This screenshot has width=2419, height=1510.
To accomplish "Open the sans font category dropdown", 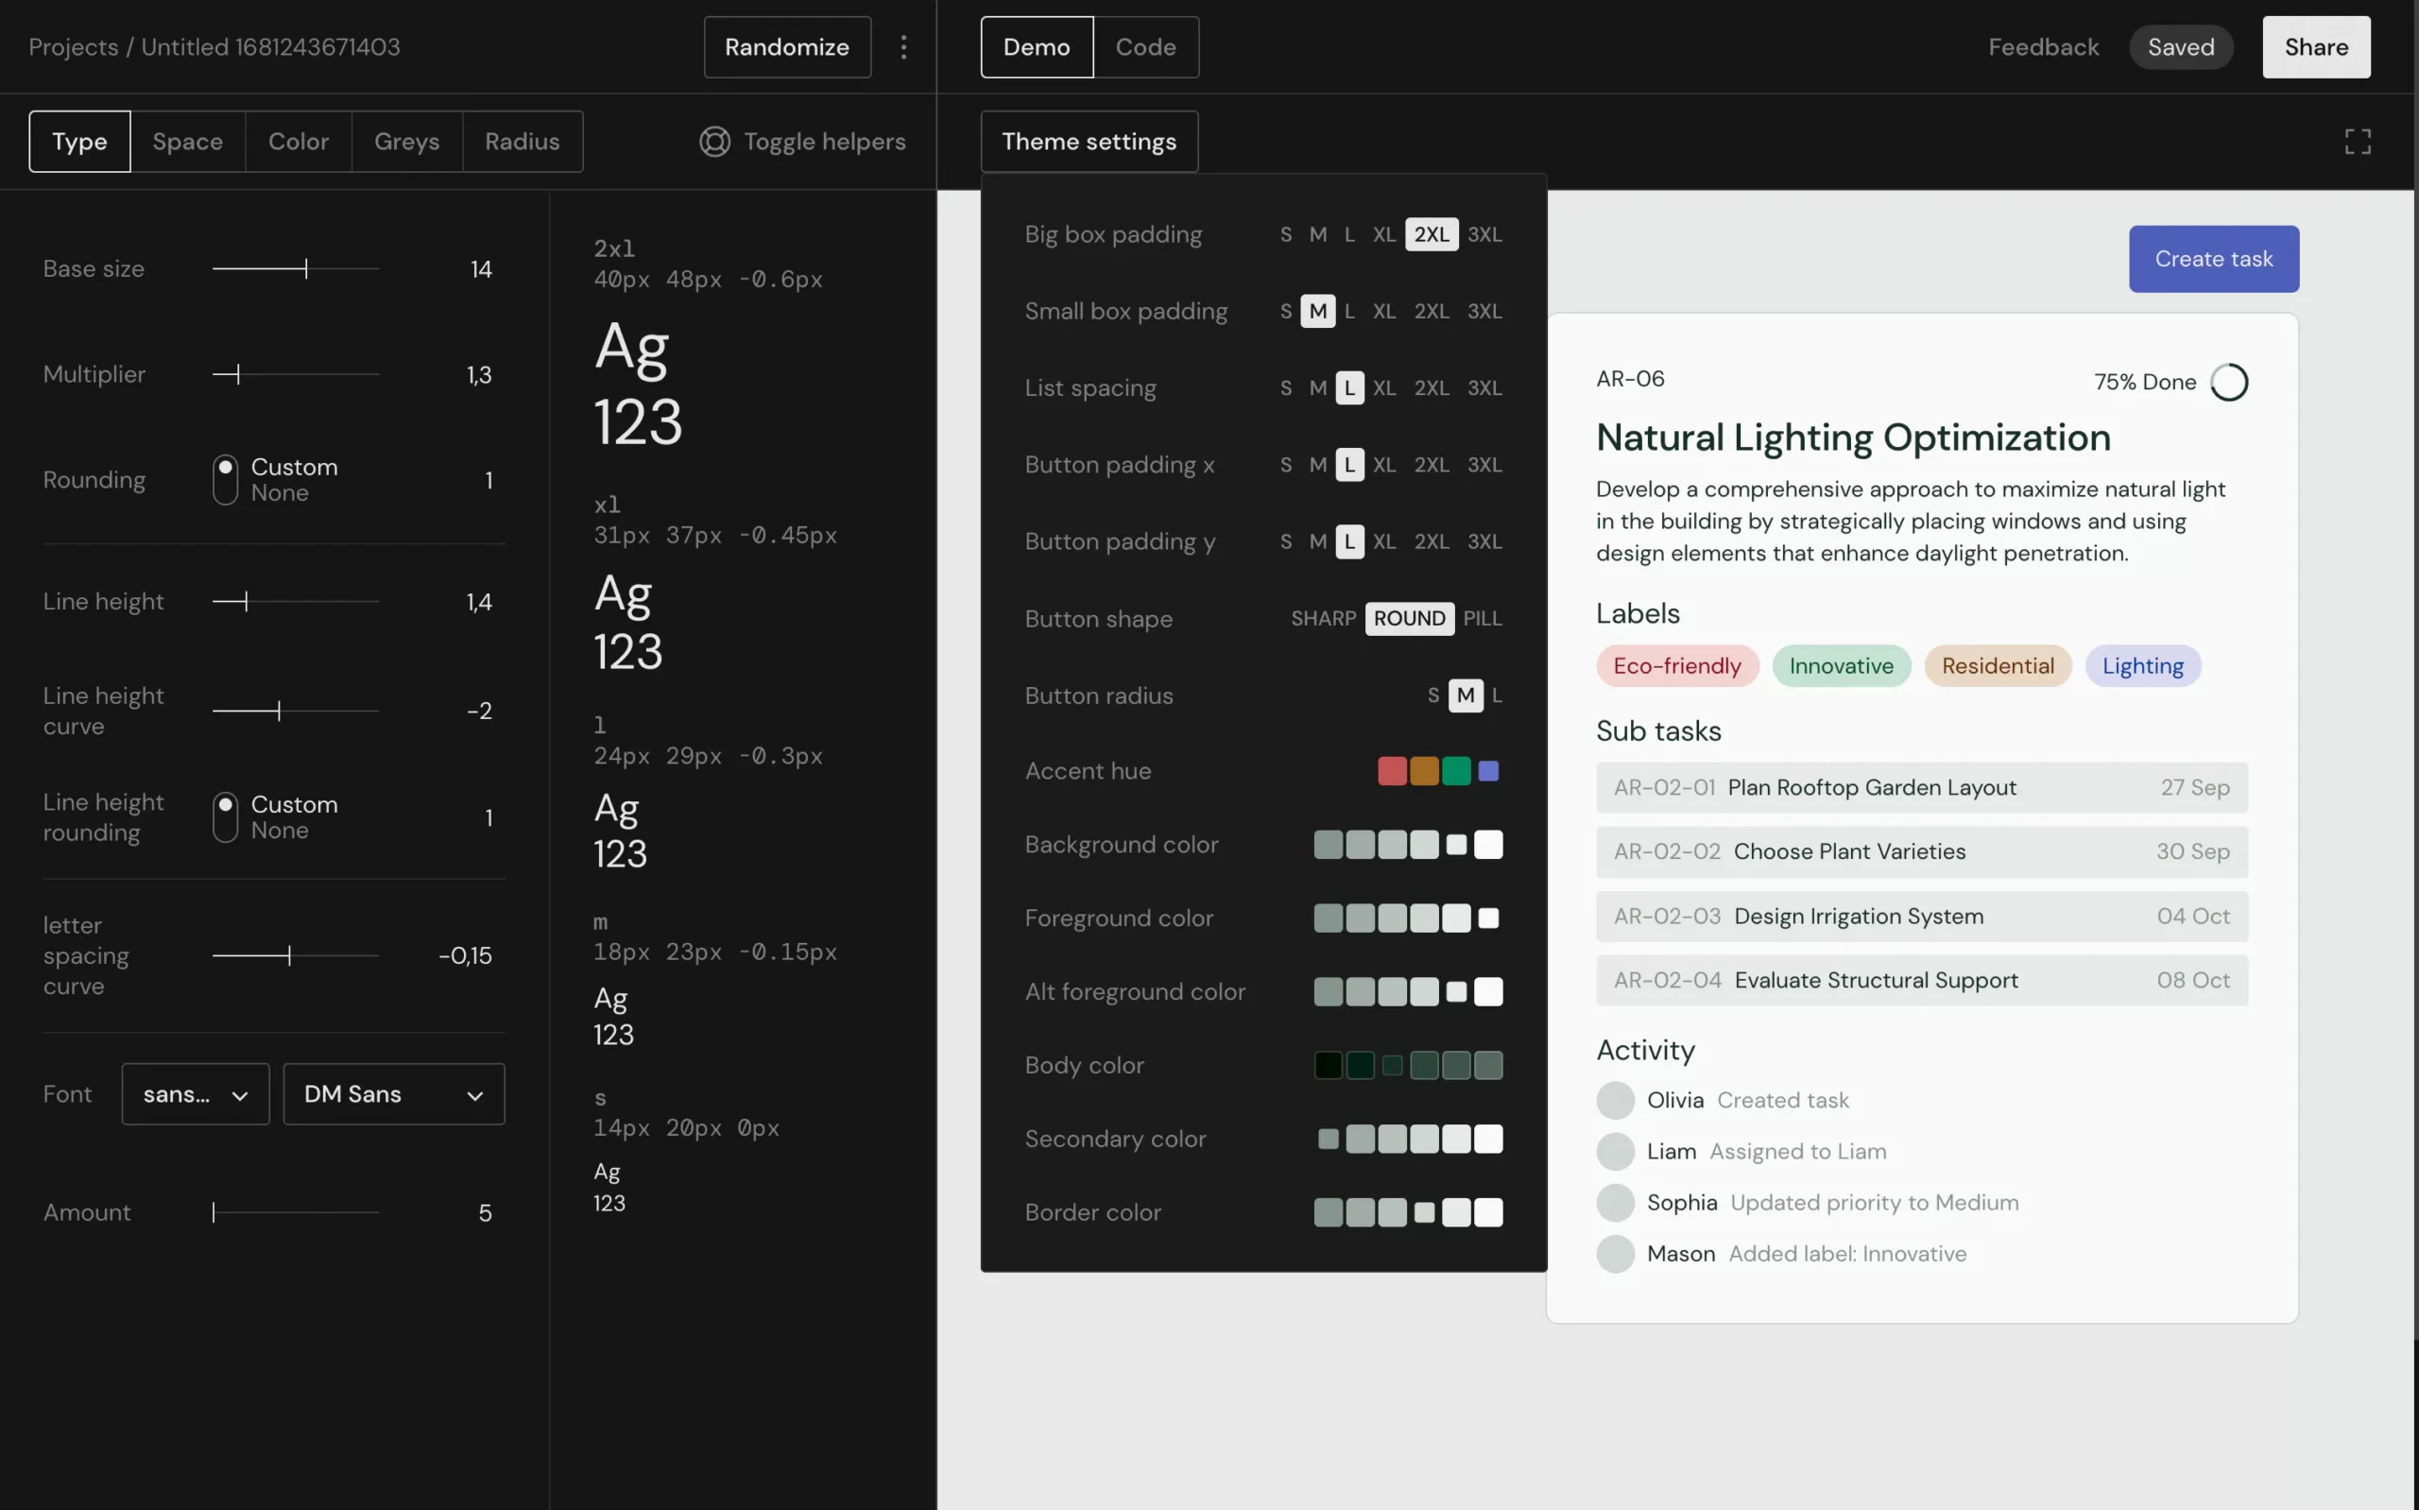I will click(x=196, y=1094).
